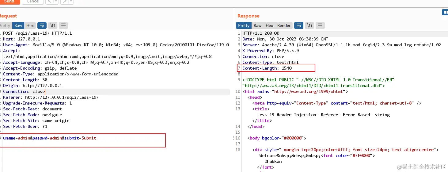
Task: Toggle word wrap in Request panel
Action: (x=42, y=25)
